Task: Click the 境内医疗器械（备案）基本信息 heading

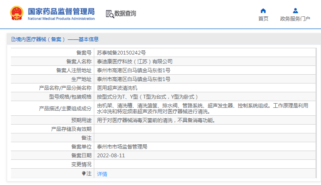Action: [57, 39]
